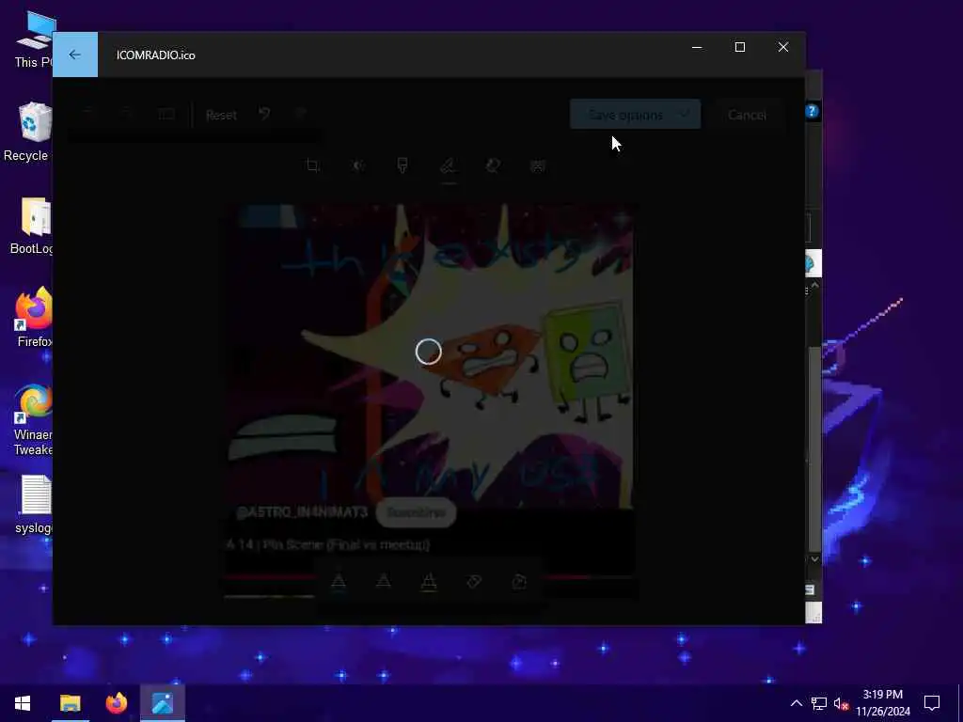
Task: Select the syslog file on desktop
Action: 34,504
